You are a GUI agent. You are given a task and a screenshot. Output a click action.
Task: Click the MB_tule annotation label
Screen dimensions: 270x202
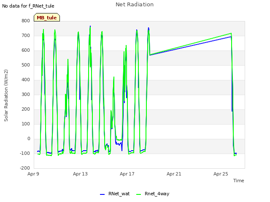tap(47, 18)
